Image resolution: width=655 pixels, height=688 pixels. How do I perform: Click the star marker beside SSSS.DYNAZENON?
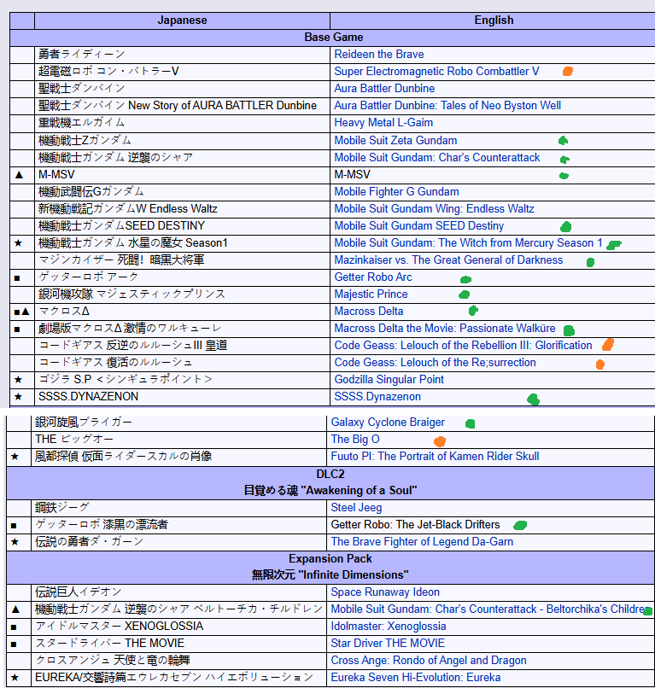tap(18, 397)
